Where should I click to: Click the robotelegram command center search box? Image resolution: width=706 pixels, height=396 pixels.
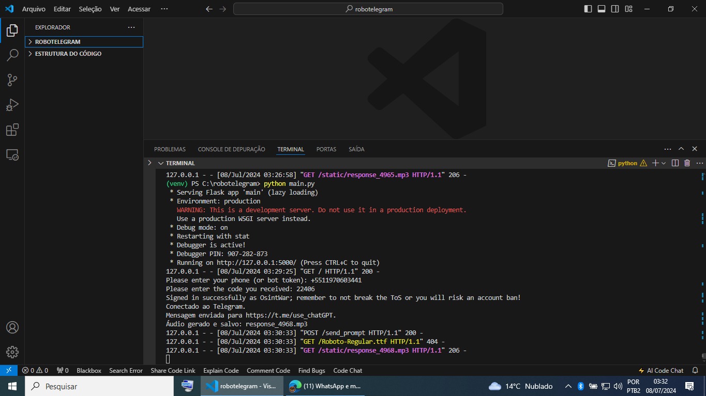point(368,9)
